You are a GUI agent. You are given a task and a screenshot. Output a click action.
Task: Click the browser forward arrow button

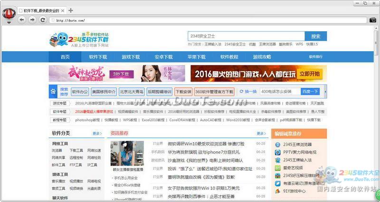coord(32,20)
